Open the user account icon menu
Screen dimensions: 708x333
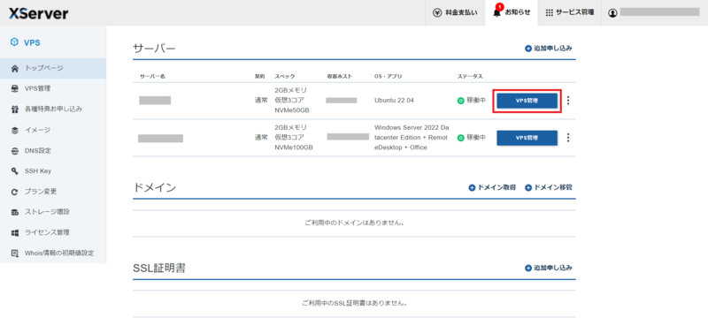[612, 13]
